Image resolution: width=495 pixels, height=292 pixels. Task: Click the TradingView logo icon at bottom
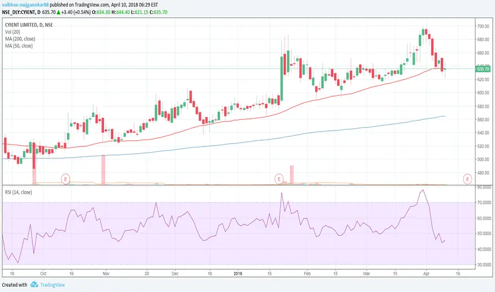34,285
